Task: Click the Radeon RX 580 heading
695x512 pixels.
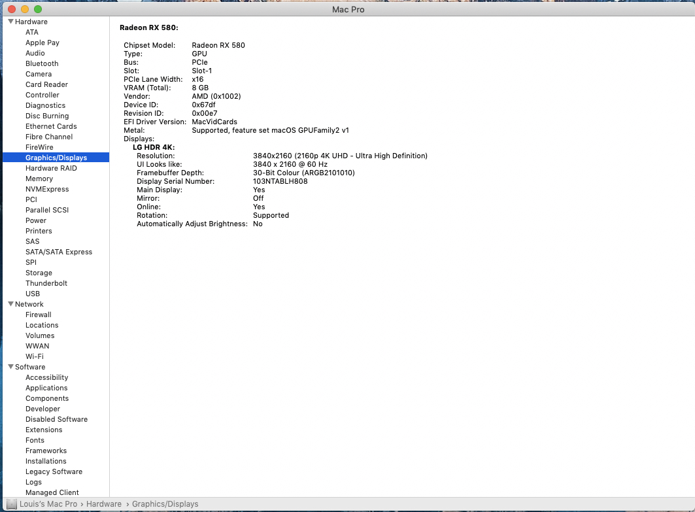Action: click(149, 27)
